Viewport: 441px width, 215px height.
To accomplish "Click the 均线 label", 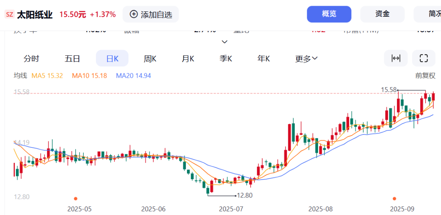I will (20, 75).
